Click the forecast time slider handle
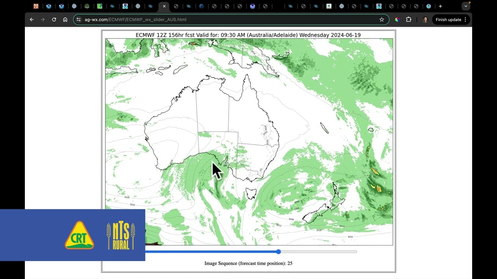 pos(278,252)
